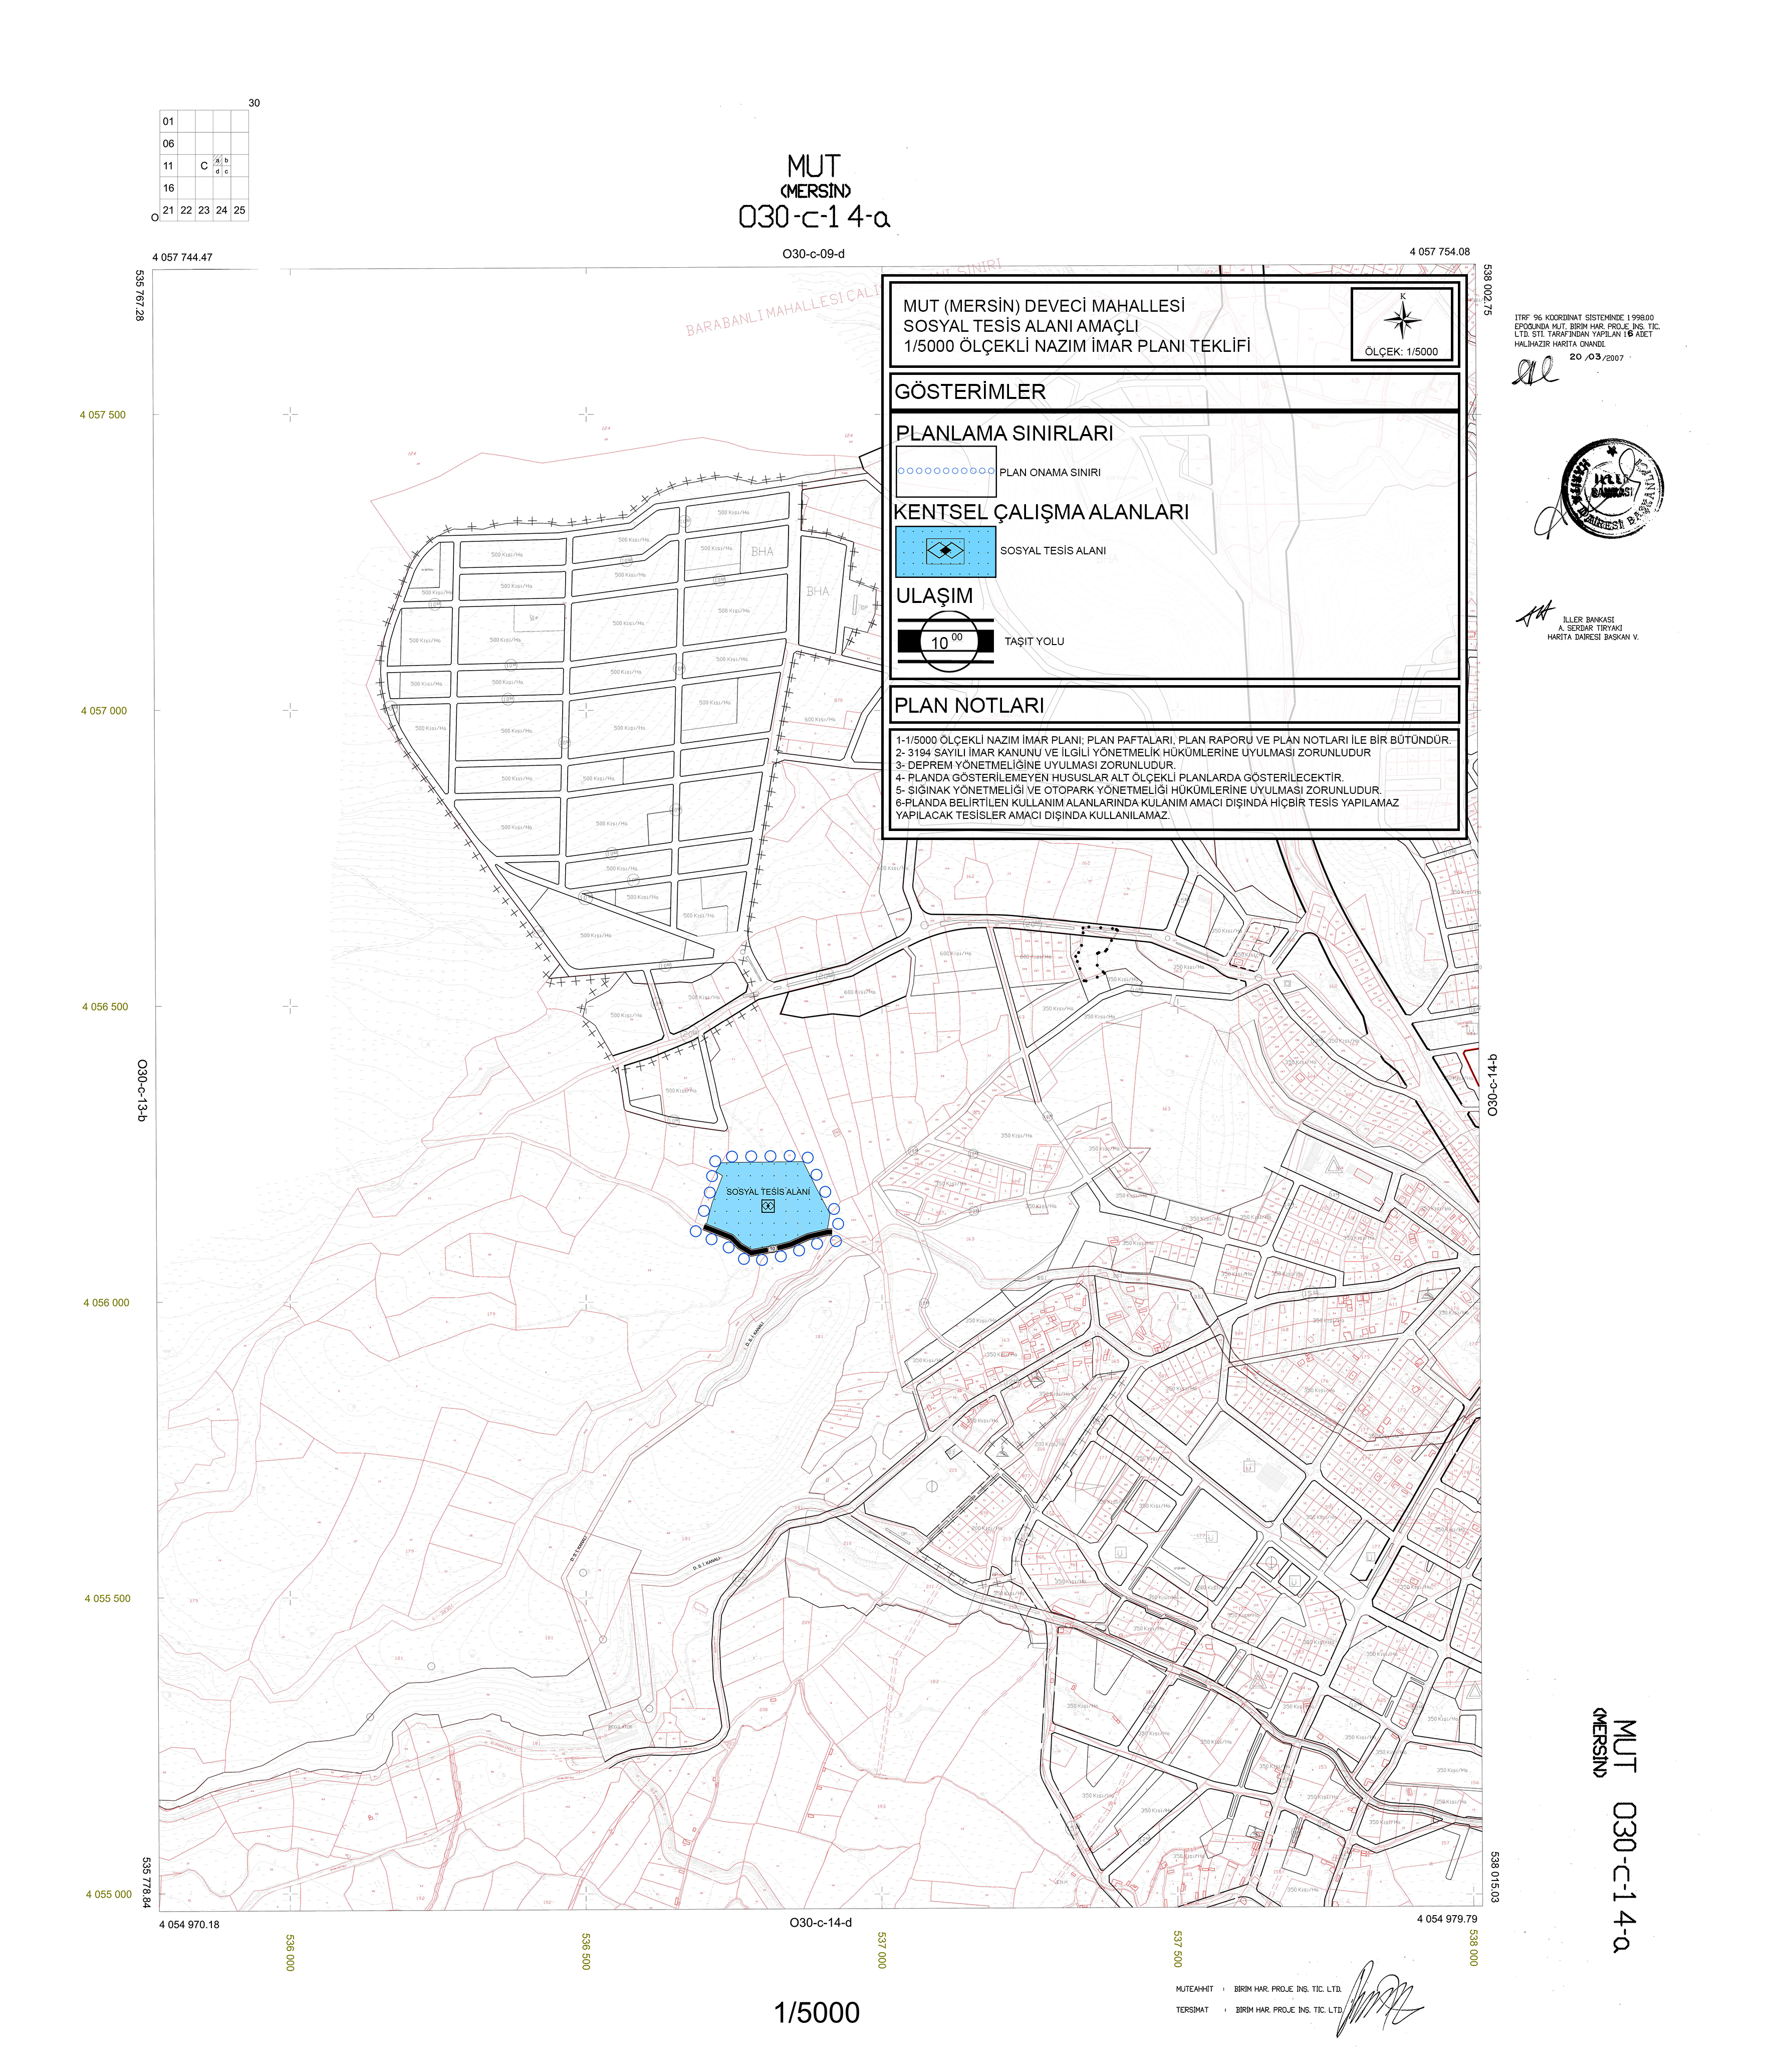Click the 'GÖSTERİMLER' legend heading
Viewport: 1775px width, 2072px height.
tap(969, 392)
